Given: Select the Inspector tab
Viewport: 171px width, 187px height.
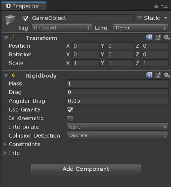Looking at the screenshot, I should click(24, 6).
